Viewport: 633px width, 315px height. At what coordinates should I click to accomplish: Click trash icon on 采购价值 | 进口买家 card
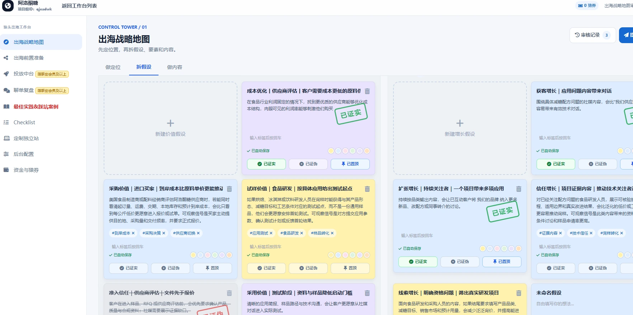coord(230,189)
